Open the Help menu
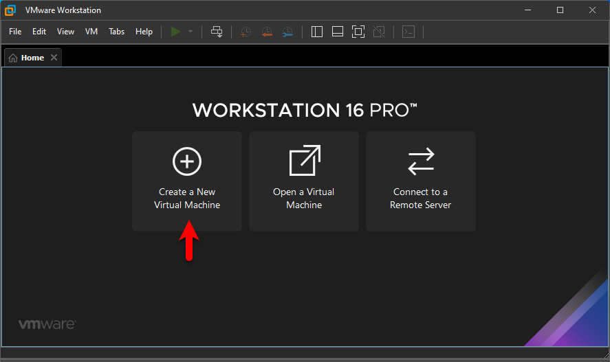Screen dimensions: 610x362 point(144,32)
